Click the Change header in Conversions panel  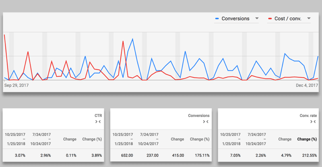(x=178, y=139)
